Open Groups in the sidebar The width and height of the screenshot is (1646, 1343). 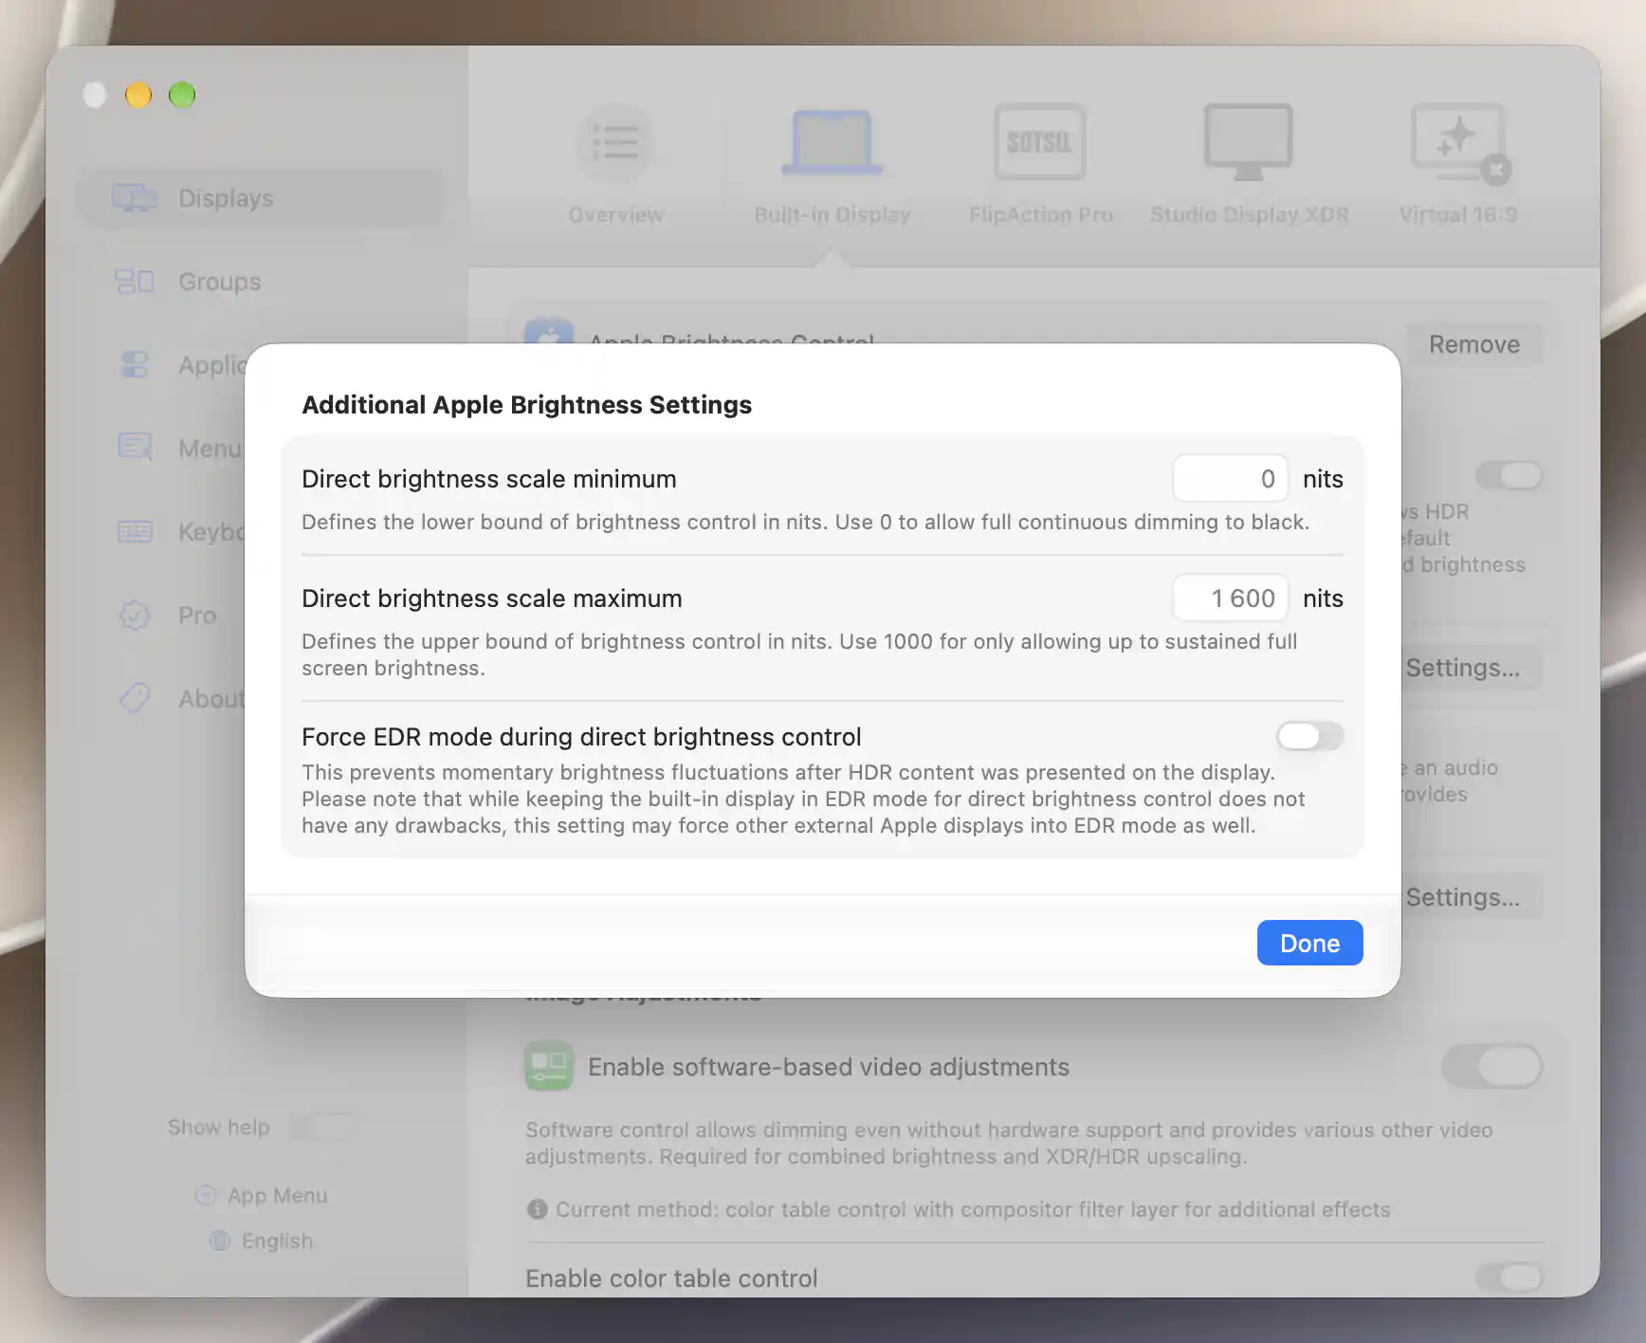click(x=261, y=282)
